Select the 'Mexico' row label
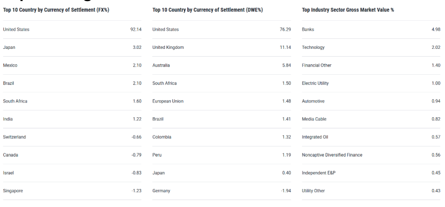 [x=10, y=65]
